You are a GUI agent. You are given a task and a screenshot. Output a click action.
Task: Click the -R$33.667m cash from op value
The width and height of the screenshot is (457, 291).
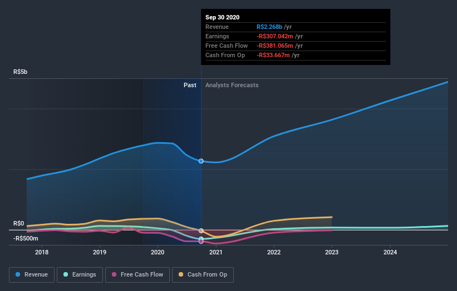click(273, 55)
